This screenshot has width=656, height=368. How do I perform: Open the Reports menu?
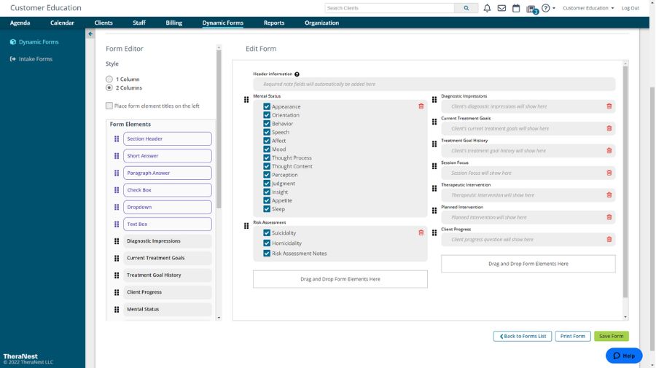tap(274, 23)
